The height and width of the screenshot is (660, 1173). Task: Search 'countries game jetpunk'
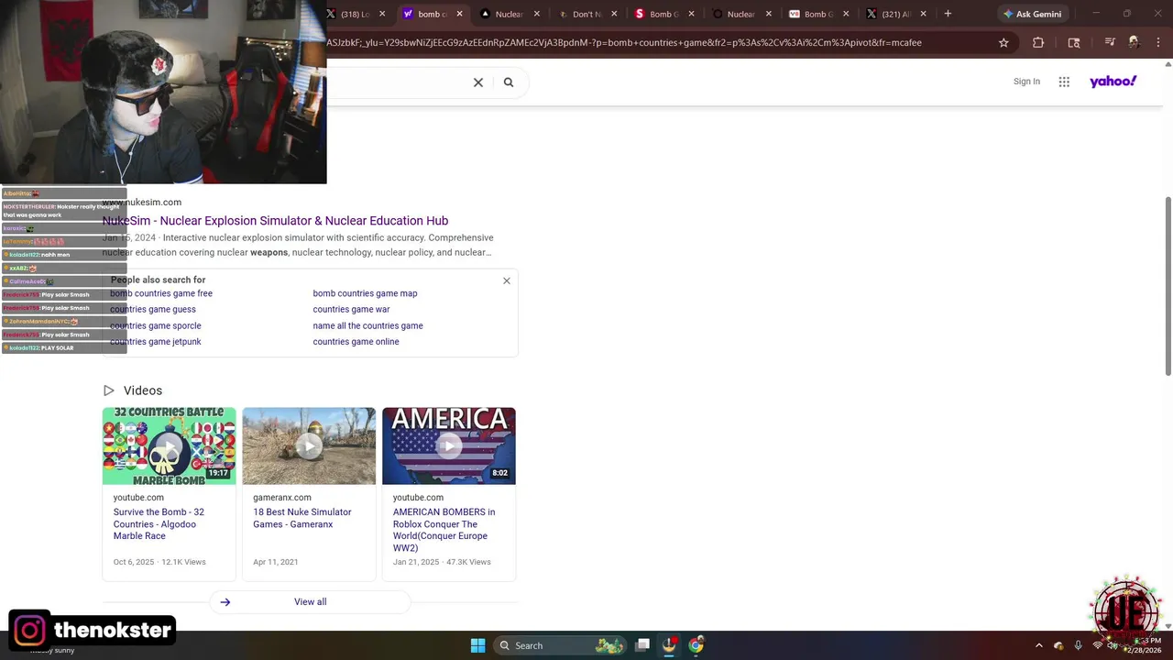point(156,342)
